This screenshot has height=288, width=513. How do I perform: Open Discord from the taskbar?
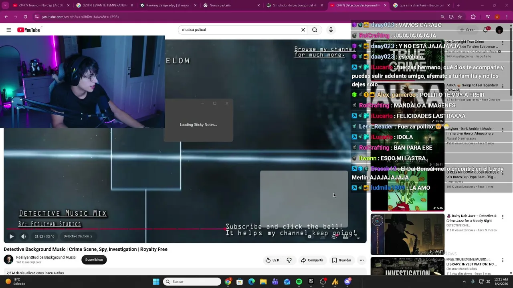coord(347,282)
